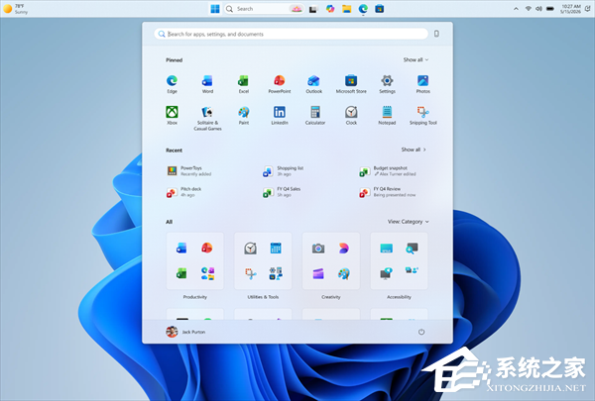Launch the PowerPoint pinned app

point(280,84)
